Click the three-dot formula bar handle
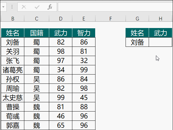The image size is (173, 130). point(12,7)
